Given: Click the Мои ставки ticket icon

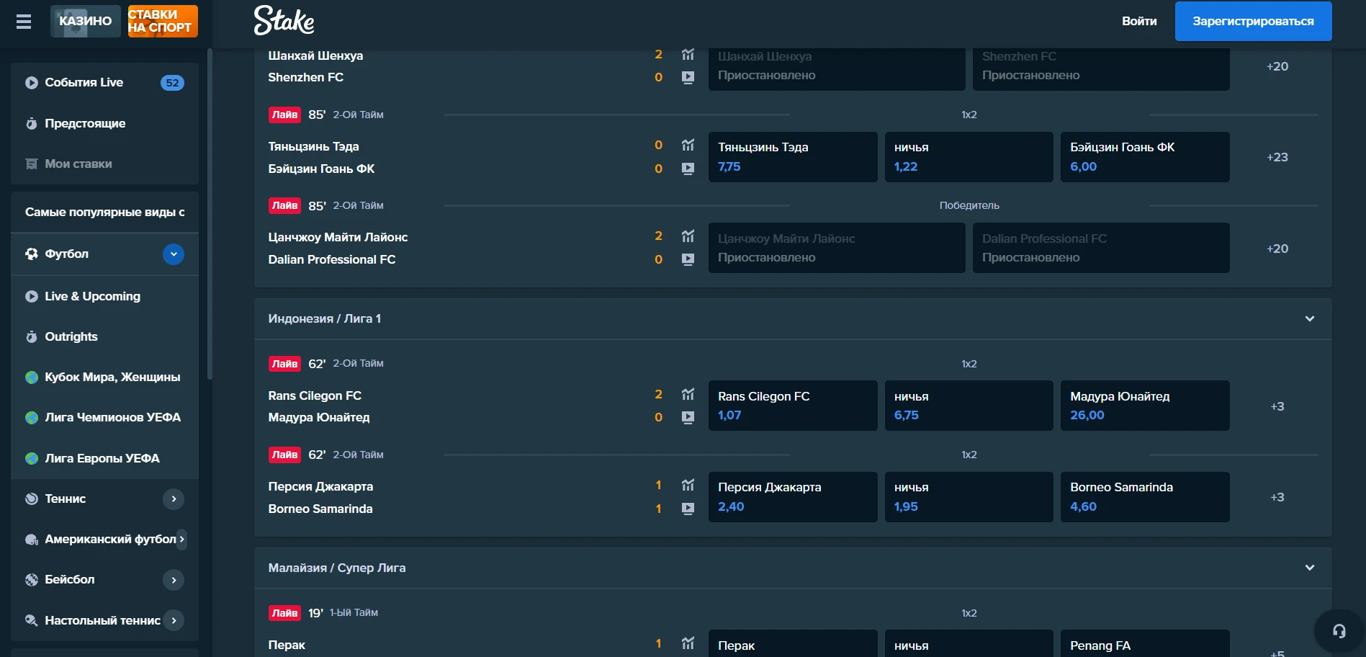Looking at the screenshot, I should 31,164.
